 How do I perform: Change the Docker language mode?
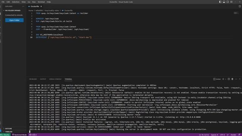(233, 135)
